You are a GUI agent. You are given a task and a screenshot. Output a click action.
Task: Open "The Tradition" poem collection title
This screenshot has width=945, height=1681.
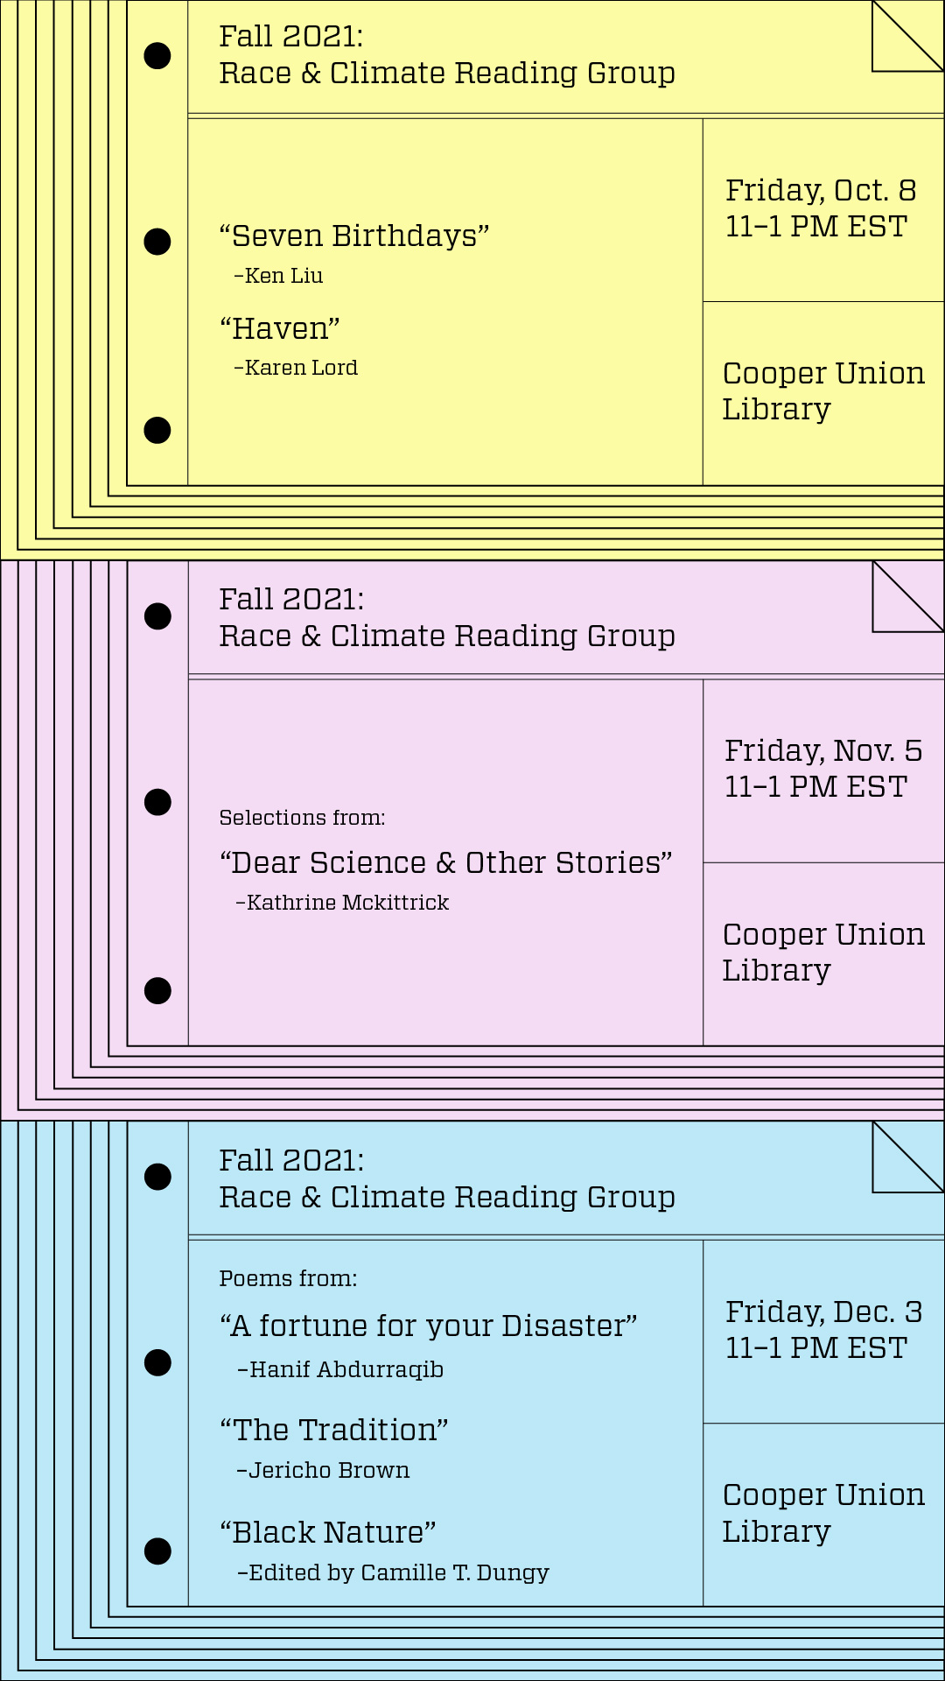[x=333, y=1431]
